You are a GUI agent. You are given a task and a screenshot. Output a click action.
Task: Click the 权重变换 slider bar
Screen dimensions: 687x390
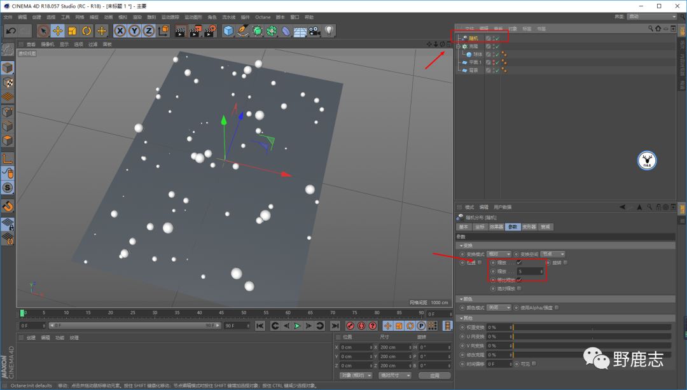tap(592, 327)
